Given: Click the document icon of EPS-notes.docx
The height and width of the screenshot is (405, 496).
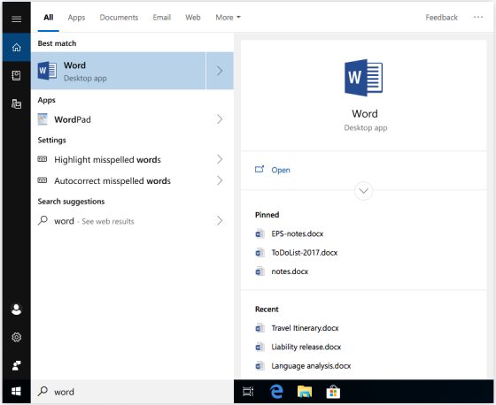Looking at the screenshot, I should tap(260, 233).
